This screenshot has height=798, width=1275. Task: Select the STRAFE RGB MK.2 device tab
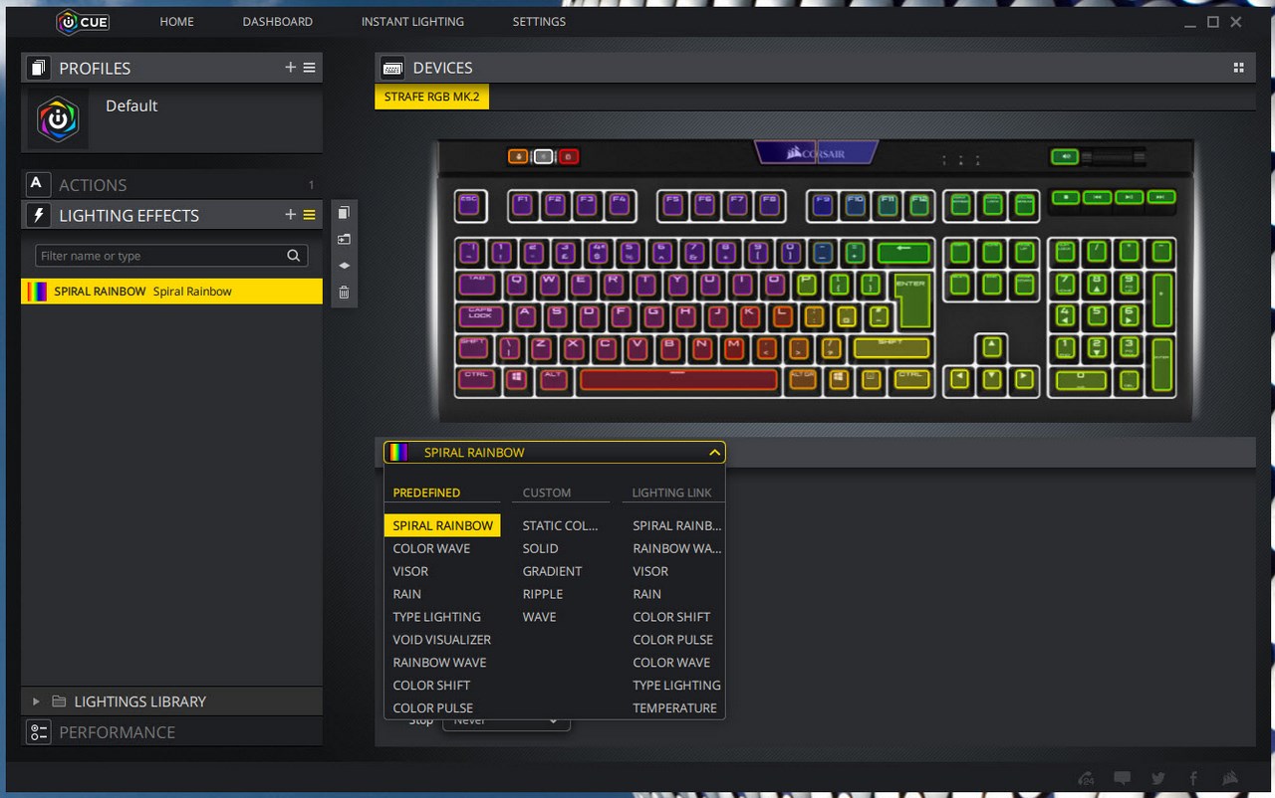click(431, 98)
